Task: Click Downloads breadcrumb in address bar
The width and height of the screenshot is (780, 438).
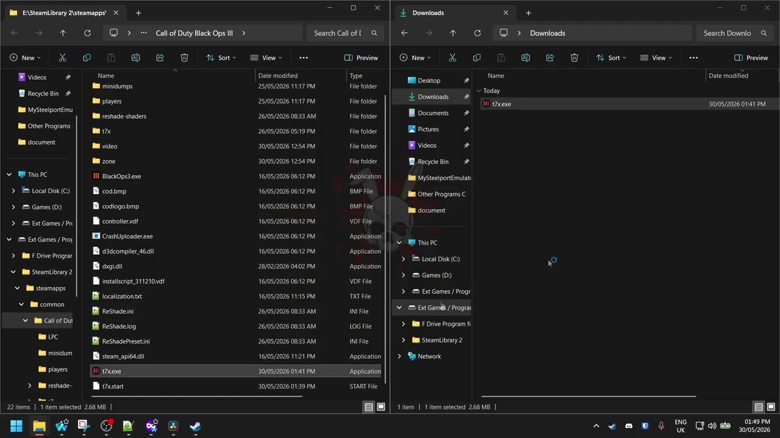Action: click(x=547, y=33)
